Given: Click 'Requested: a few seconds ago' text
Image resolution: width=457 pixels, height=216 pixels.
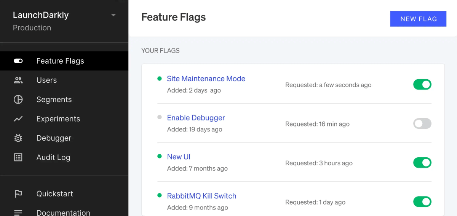Looking at the screenshot, I should pos(328,85).
